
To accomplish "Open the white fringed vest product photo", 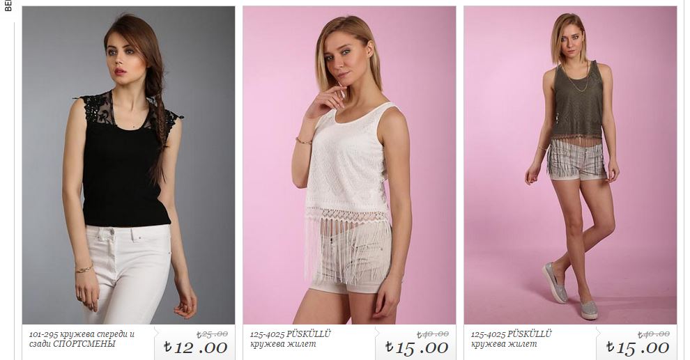I will coord(349,165).
